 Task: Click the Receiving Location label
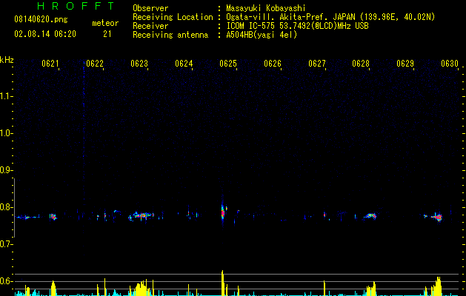point(173,17)
